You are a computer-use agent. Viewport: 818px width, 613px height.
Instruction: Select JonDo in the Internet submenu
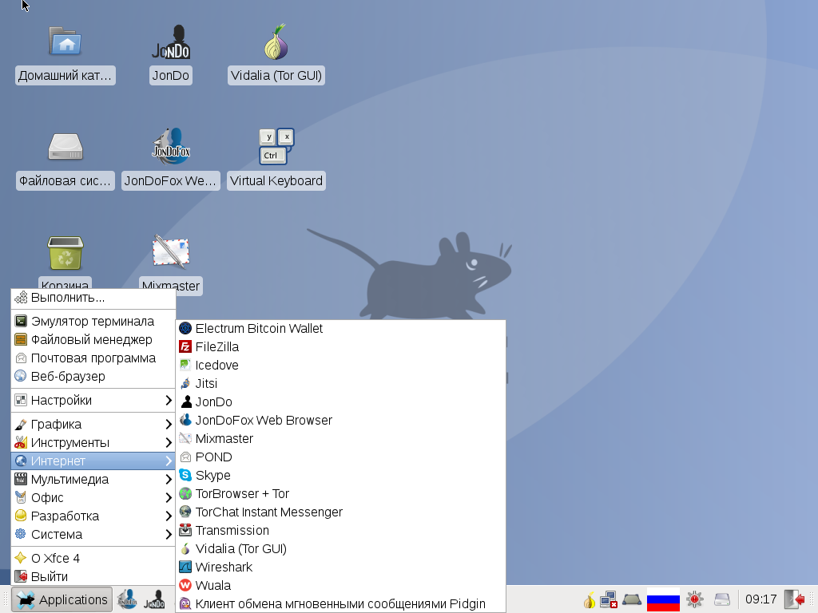click(340, 402)
